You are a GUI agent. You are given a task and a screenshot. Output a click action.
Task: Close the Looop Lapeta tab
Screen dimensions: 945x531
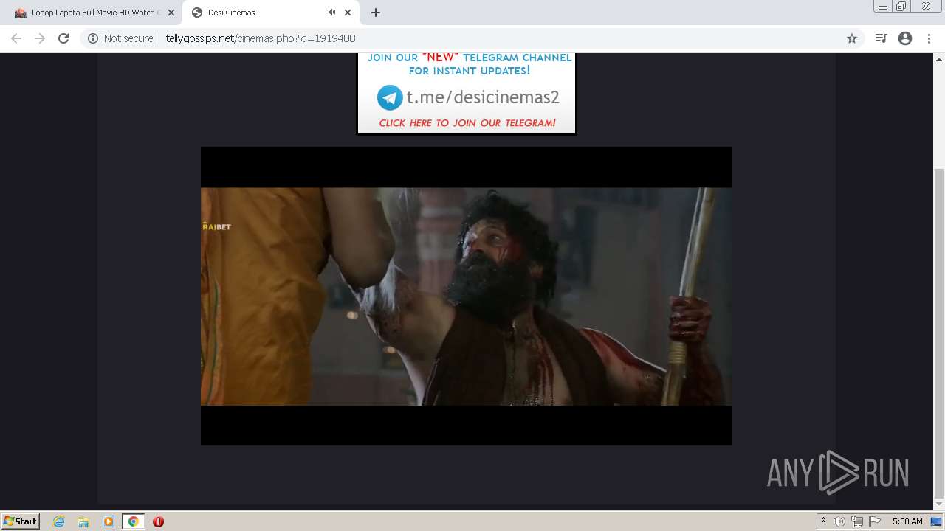coord(171,13)
